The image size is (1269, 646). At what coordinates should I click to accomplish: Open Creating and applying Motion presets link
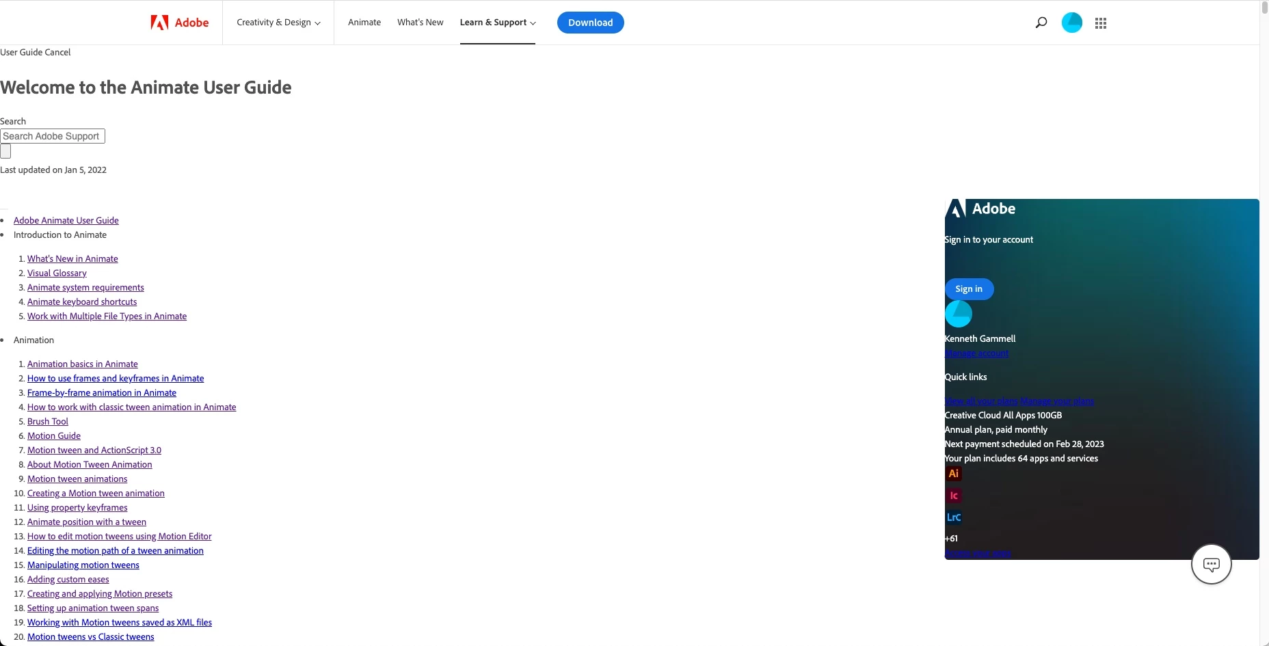100,593
